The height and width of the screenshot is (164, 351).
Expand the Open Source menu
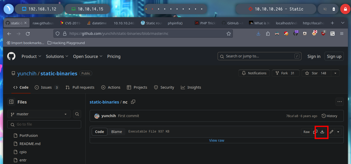tap(88, 56)
